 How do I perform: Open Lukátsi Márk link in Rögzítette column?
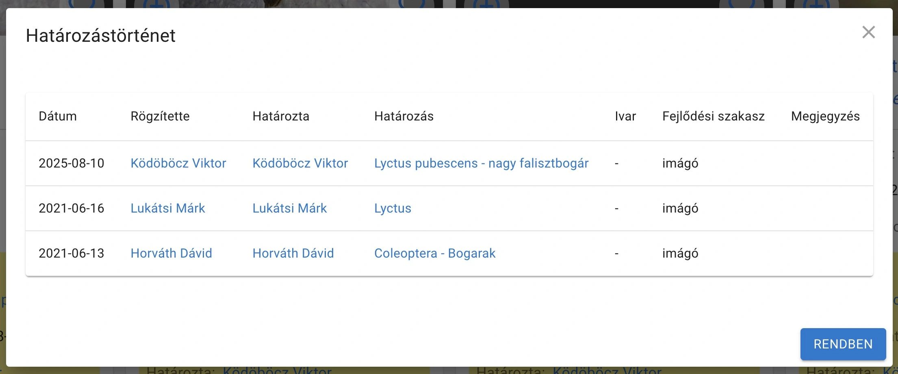pos(168,208)
